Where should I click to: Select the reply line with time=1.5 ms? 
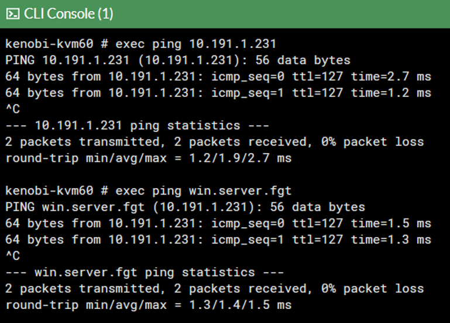click(218, 224)
